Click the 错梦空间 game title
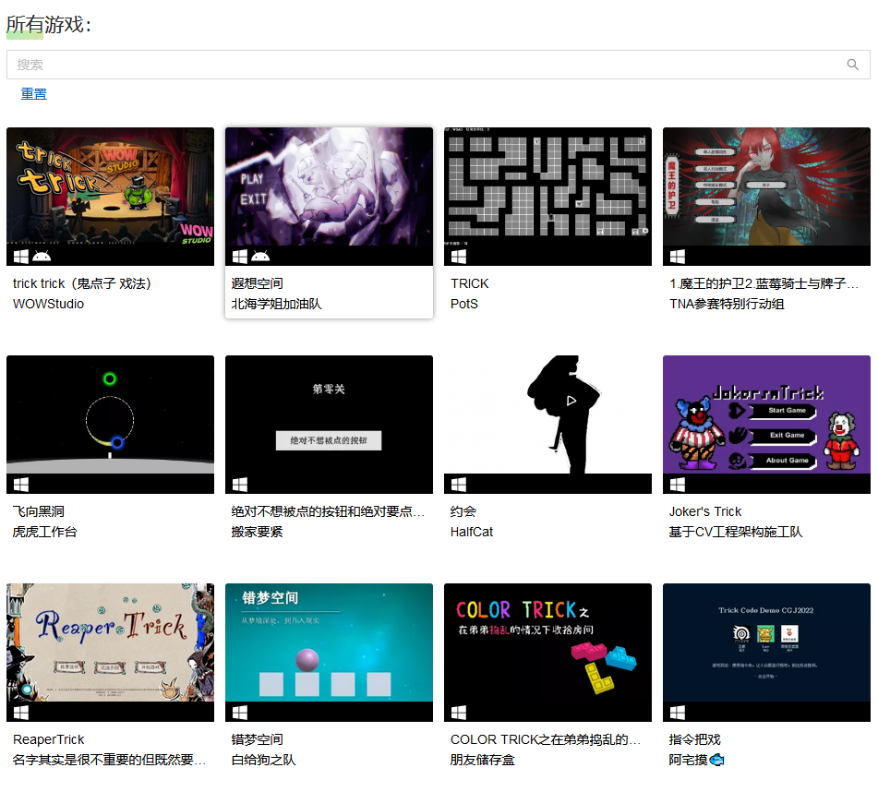 [x=256, y=739]
